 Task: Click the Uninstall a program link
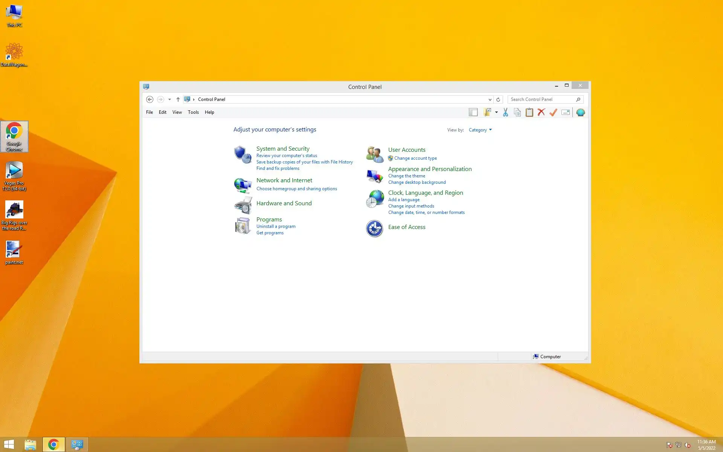pos(276,226)
